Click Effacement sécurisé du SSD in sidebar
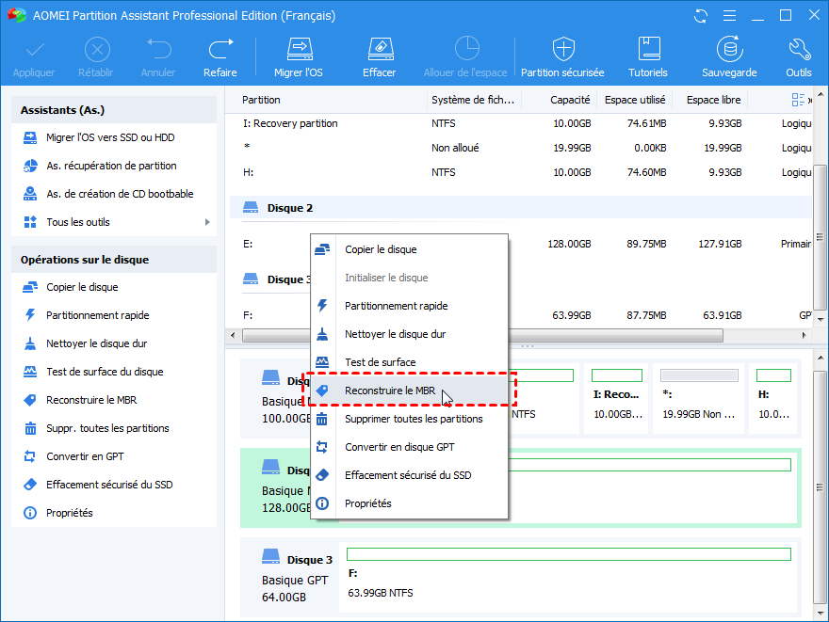The width and height of the screenshot is (829, 622). (109, 485)
